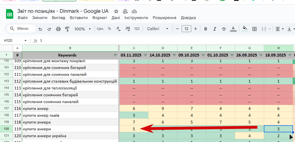Select 26.09.2025 cell for купити анкери україна
Viewport: 295px width, 142px height.
point(249,136)
